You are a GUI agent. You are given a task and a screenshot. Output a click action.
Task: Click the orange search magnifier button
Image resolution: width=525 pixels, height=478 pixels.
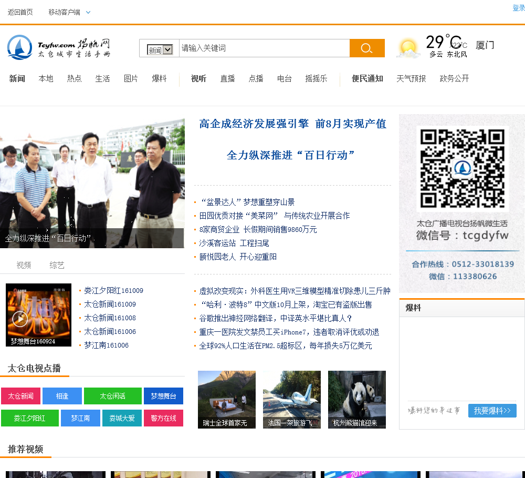(x=366, y=48)
